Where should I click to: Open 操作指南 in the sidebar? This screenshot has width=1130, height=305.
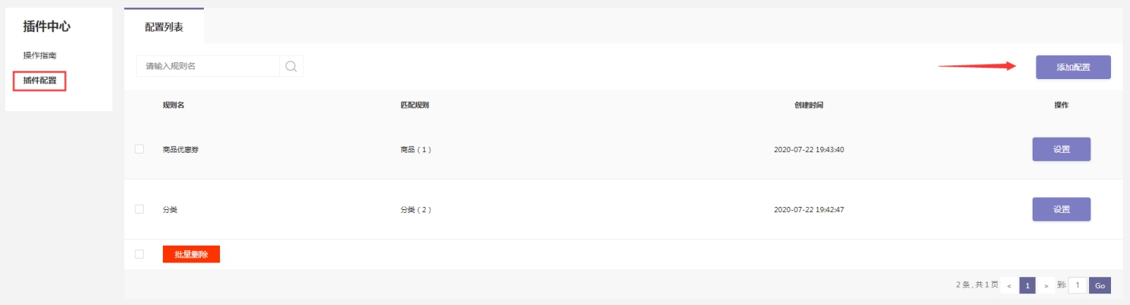click(40, 56)
